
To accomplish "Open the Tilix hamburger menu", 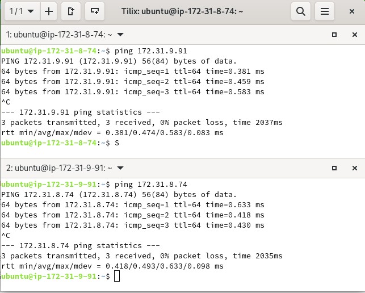I will click(x=324, y=11).
